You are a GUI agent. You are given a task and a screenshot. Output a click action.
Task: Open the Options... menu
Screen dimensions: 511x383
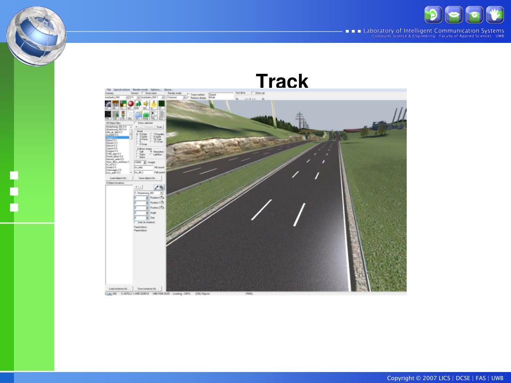pos(156,90)
